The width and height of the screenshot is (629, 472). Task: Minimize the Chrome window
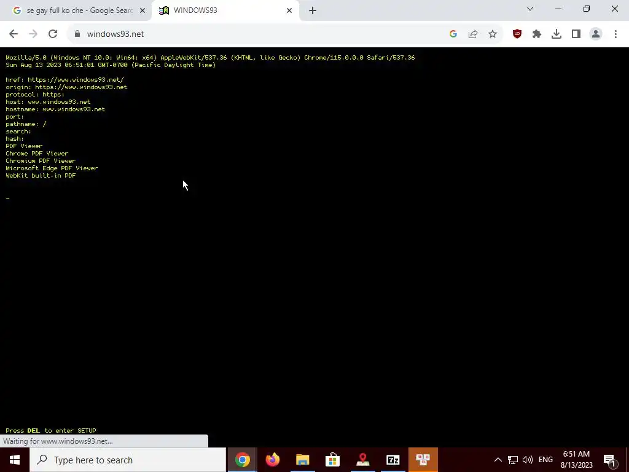point(558,9)
